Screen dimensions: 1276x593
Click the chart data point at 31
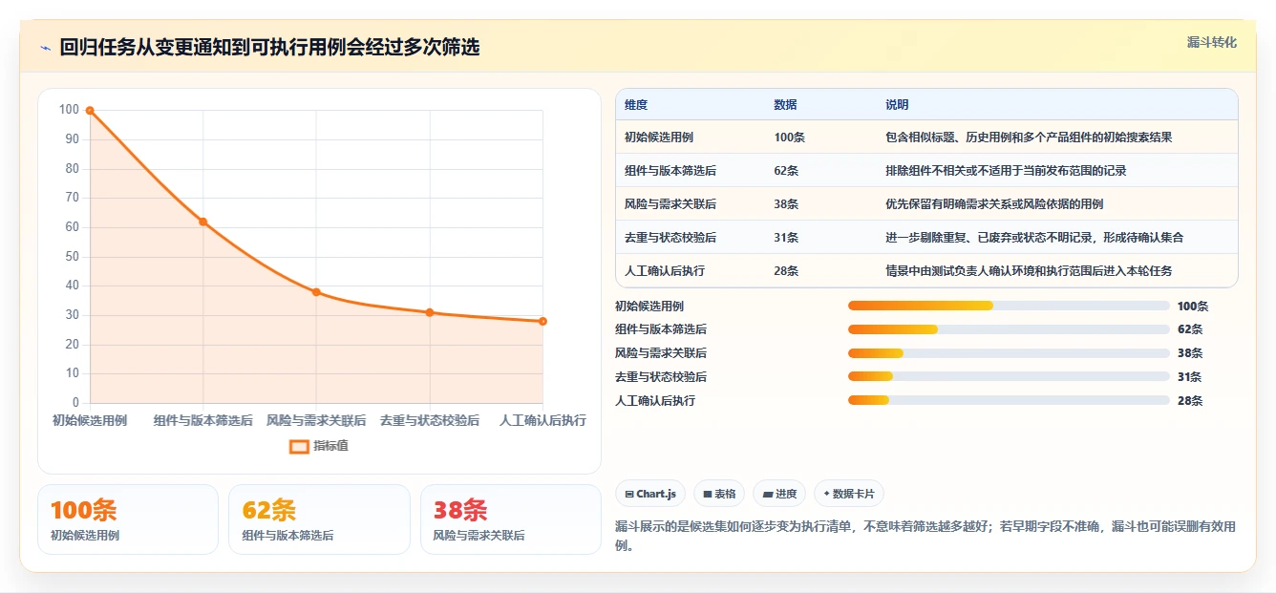[x=430, y=312]
